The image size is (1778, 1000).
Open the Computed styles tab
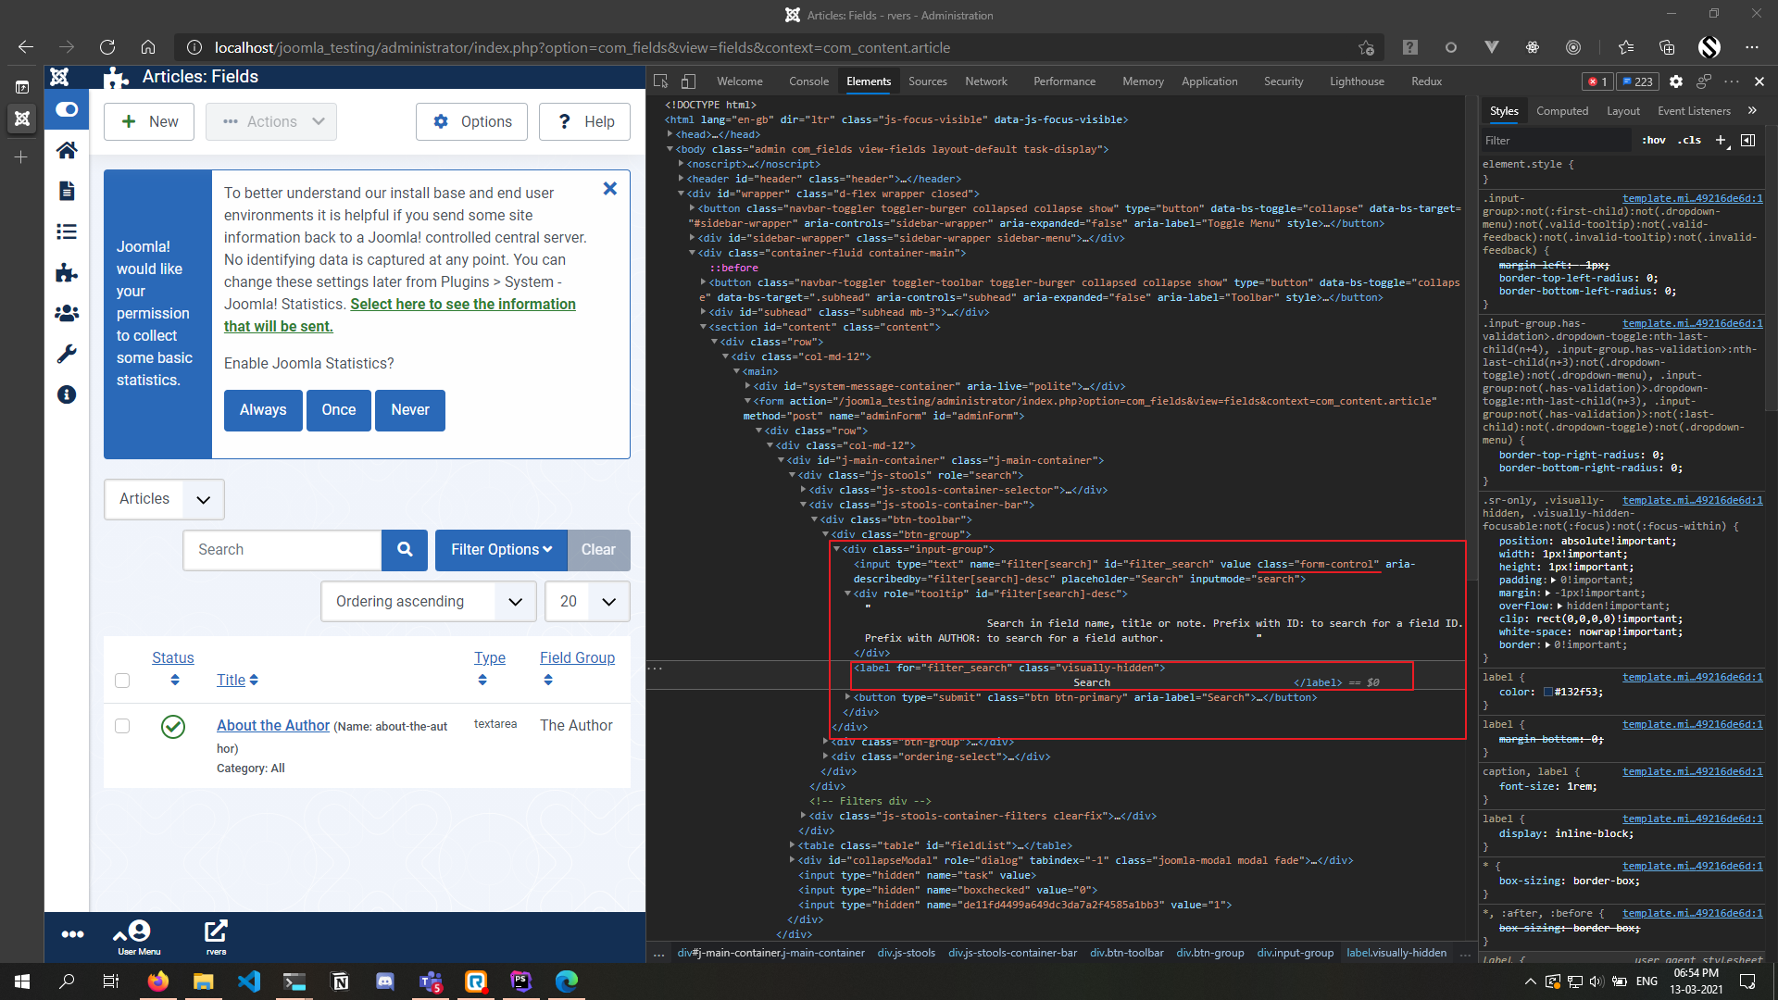[1562, 111]
